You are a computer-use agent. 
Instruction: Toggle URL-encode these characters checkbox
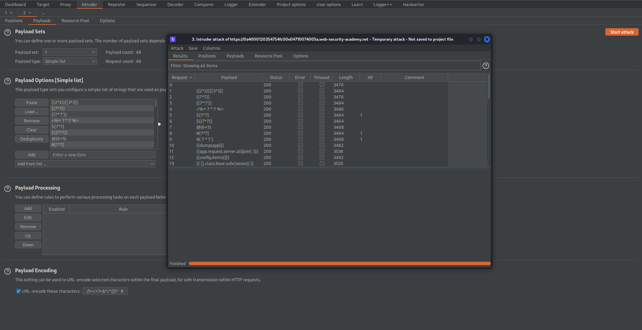point(18,291)
